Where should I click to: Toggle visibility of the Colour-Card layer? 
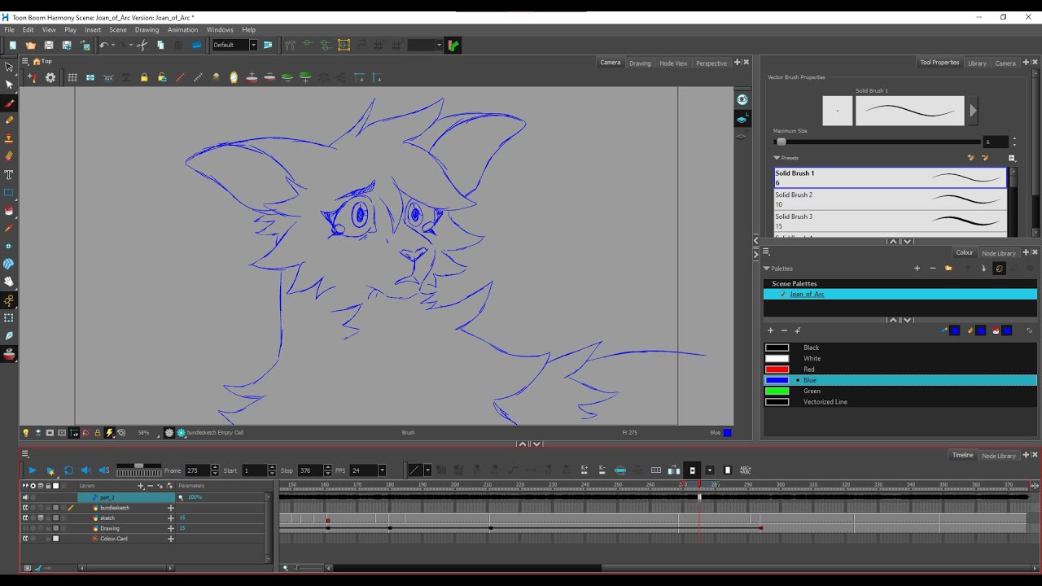25,539
